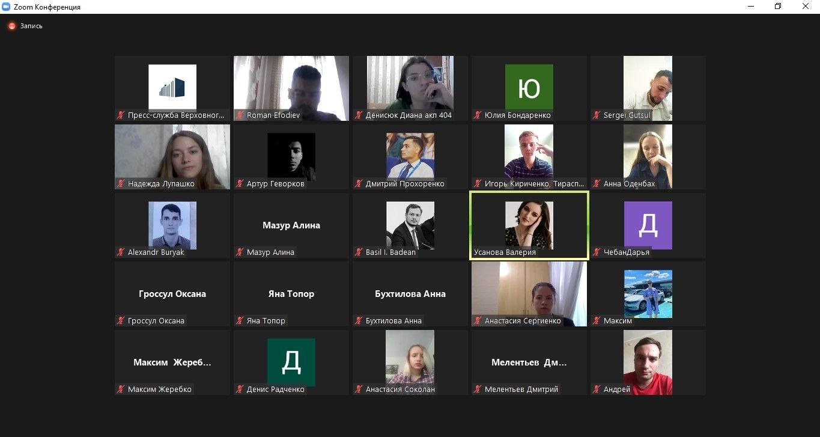Click muted mic icon beside Roman Efodiev
820x437 pixels.
pyautogui.click(x=240, y=115)
